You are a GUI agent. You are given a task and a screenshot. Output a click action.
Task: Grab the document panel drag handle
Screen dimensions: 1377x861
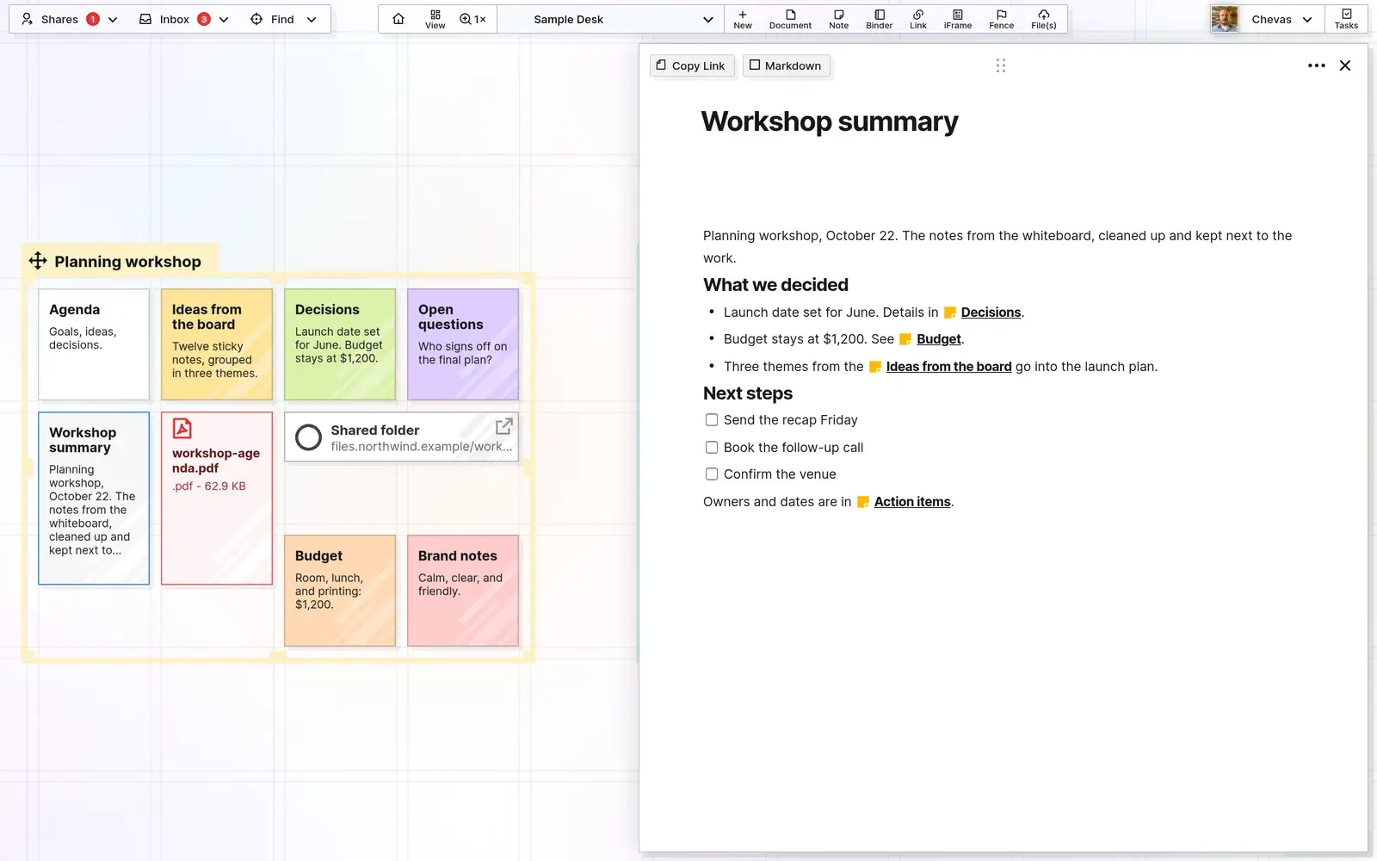click(x=1001, y=65)
